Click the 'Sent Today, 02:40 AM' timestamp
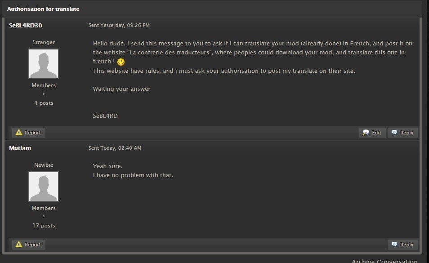The image size is (429, 263). coord(115,148)
